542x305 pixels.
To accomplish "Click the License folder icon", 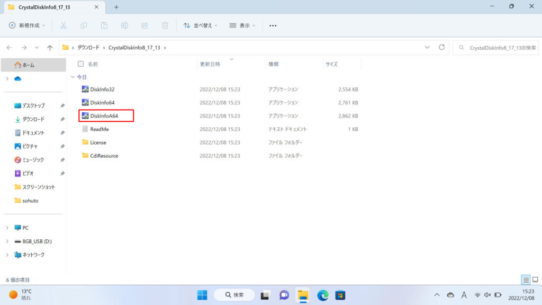I will [x=85, y=142].
